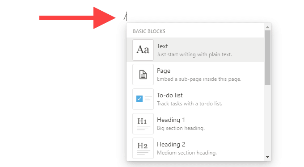Click the scrollbar track below the thumb
This screenshot has height=167, width=304.
click(267, 120)
